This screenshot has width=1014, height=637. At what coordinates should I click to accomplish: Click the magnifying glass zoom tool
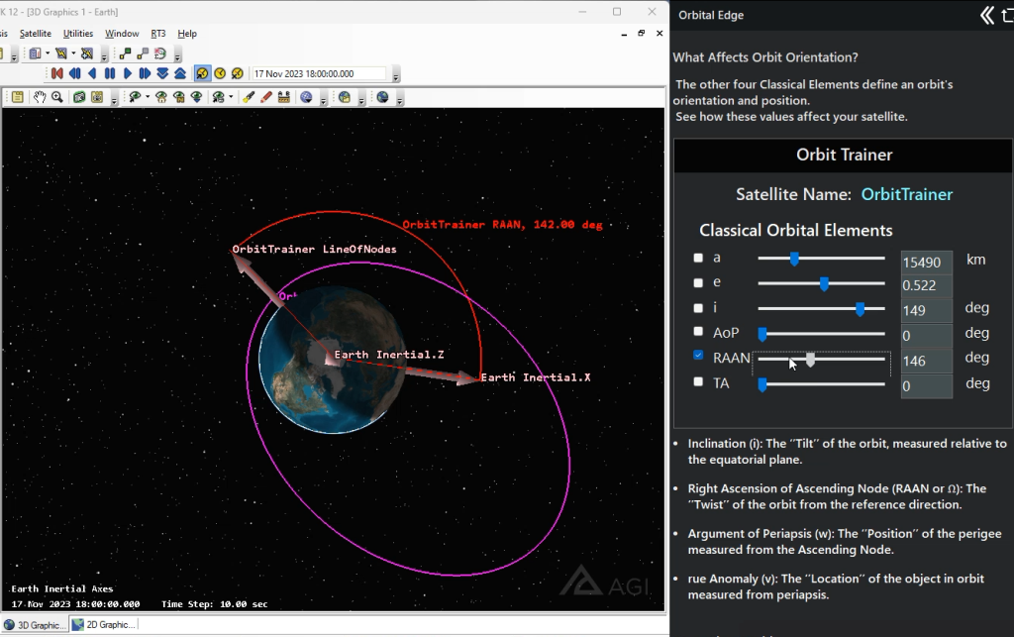click(57, 97)
